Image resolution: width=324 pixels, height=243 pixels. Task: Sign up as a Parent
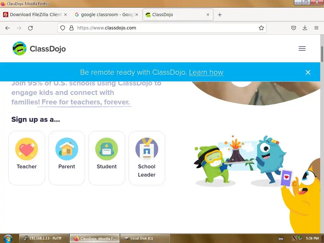point(66,158)
